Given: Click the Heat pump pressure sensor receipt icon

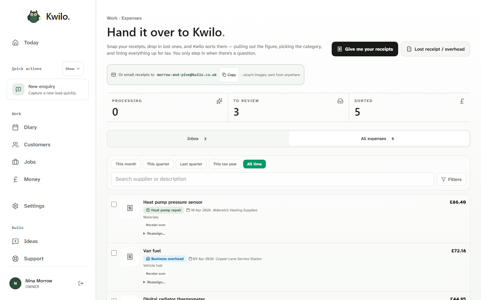Looking at the screenshot, I should click(x=130, y=208).
